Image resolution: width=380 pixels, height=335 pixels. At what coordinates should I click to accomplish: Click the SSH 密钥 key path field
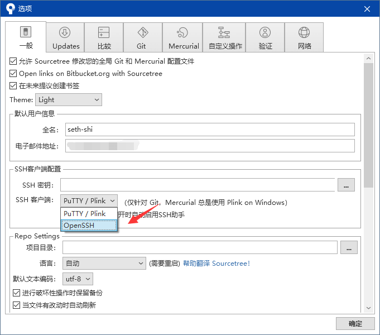pyautogui.click(x=198, y=185)
